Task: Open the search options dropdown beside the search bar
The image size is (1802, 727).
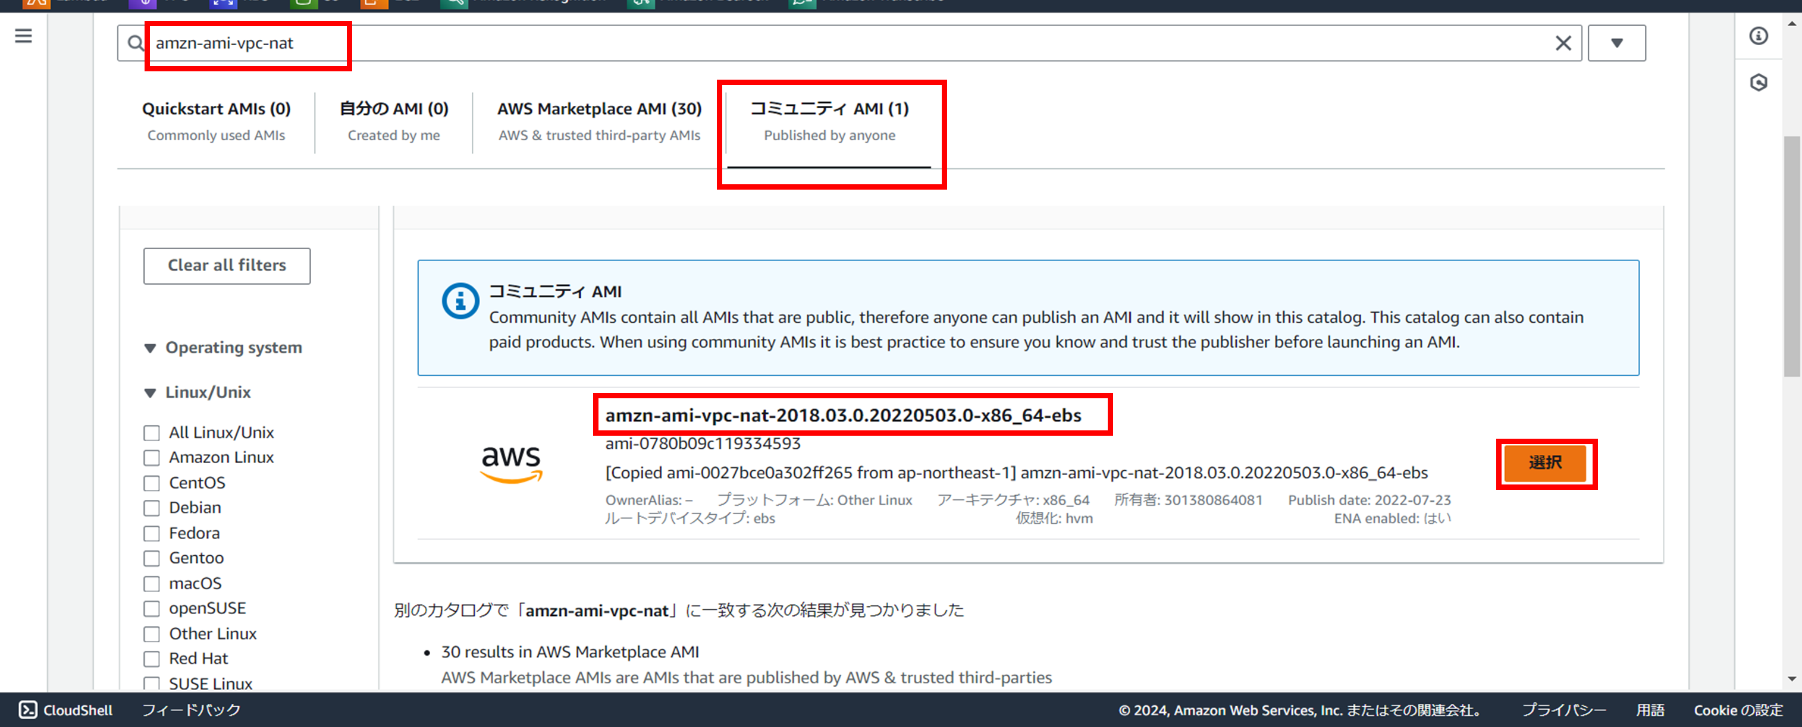Action: 1616,43
